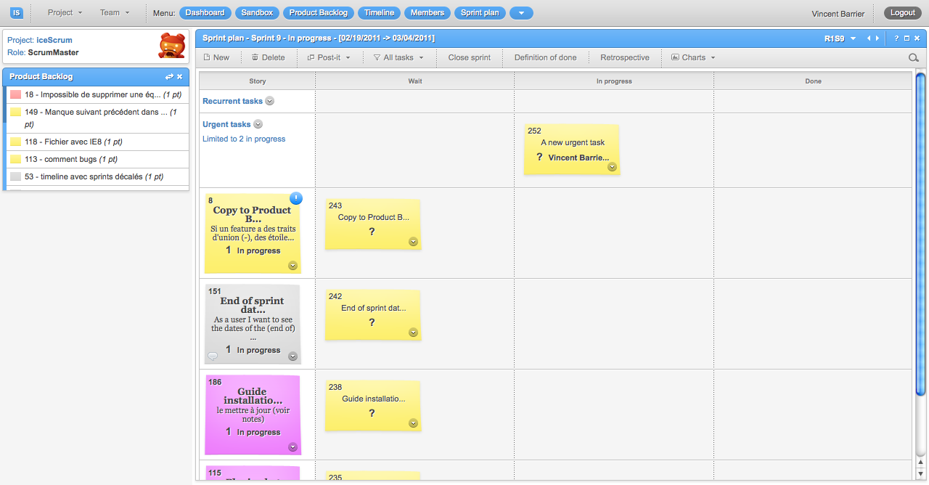Image resolution: width=929 pixels, height=485 pixels.
Task: Open task 252 action menu arrow
Action: point(612,167)
